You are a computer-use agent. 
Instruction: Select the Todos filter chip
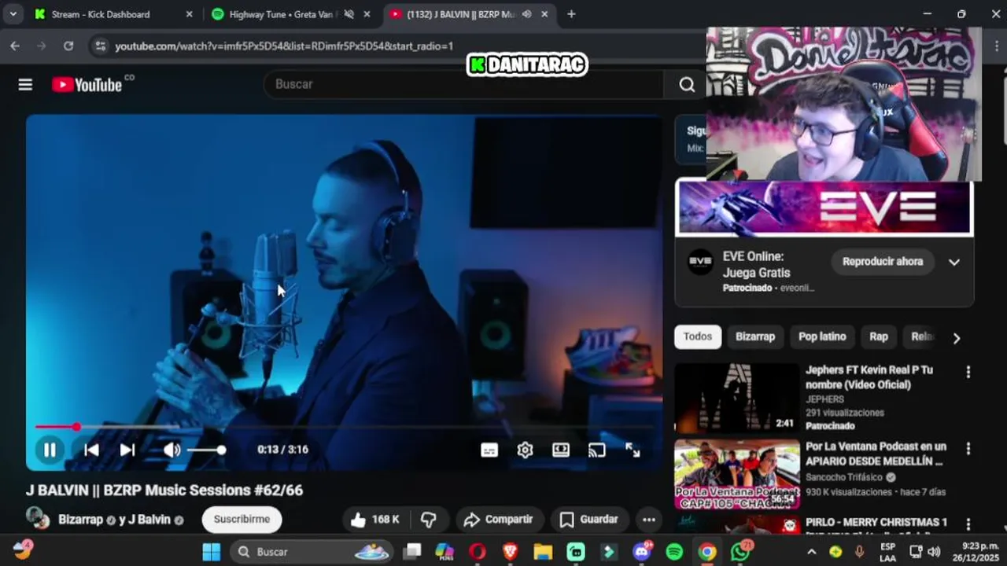point(697,336)
